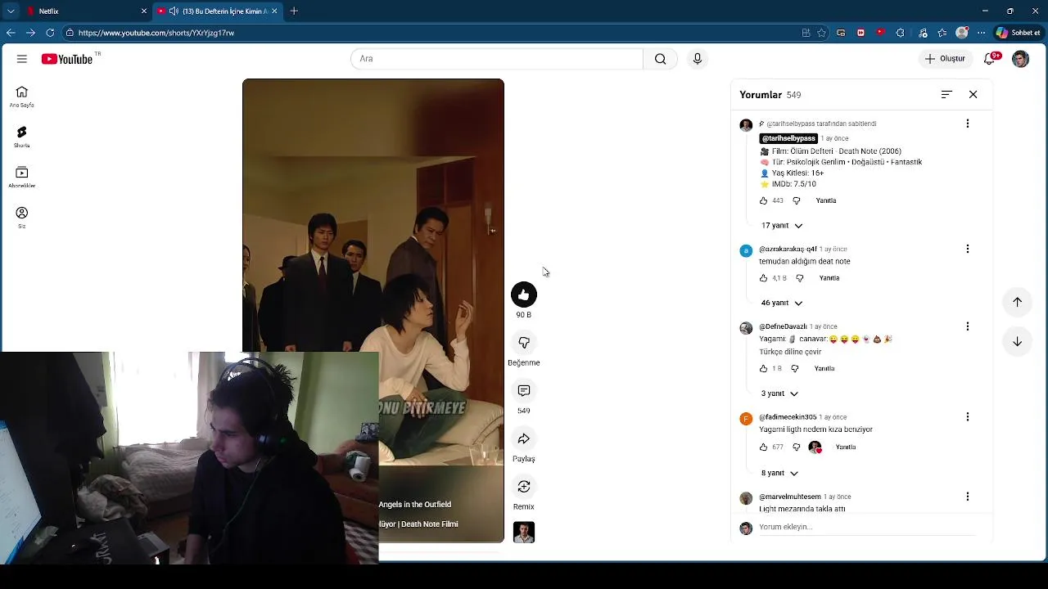Viewport: 1048px width, 589px height.
Task: Expand the 3 yanıt replies
Action: (x=779, y=393)
